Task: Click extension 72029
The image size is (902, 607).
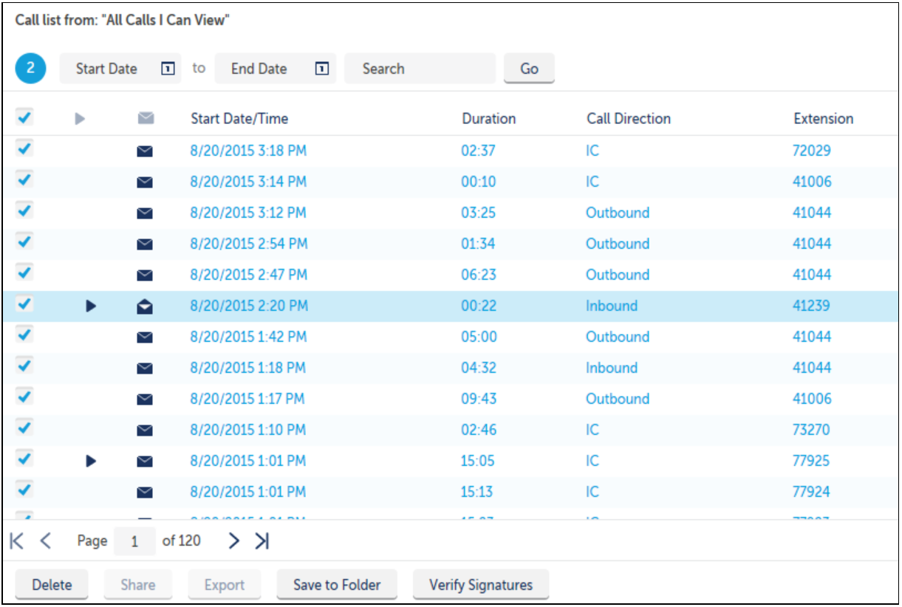Action: tap(812, 151)
